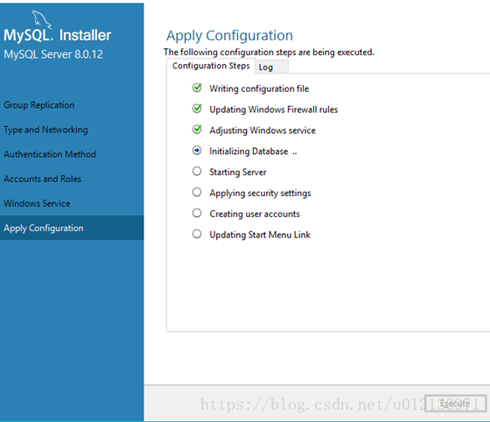The width and height of the screenshot is (490, 422).
Task: Click the 'Starting Server' step text
Action: click(238, 172)
